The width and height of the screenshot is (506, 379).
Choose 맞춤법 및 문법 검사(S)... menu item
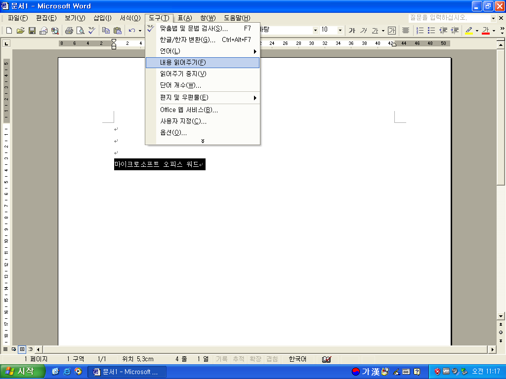click(203, 29)
